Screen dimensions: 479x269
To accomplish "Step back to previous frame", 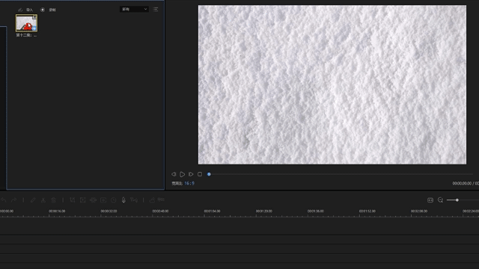I will [174, 174].
